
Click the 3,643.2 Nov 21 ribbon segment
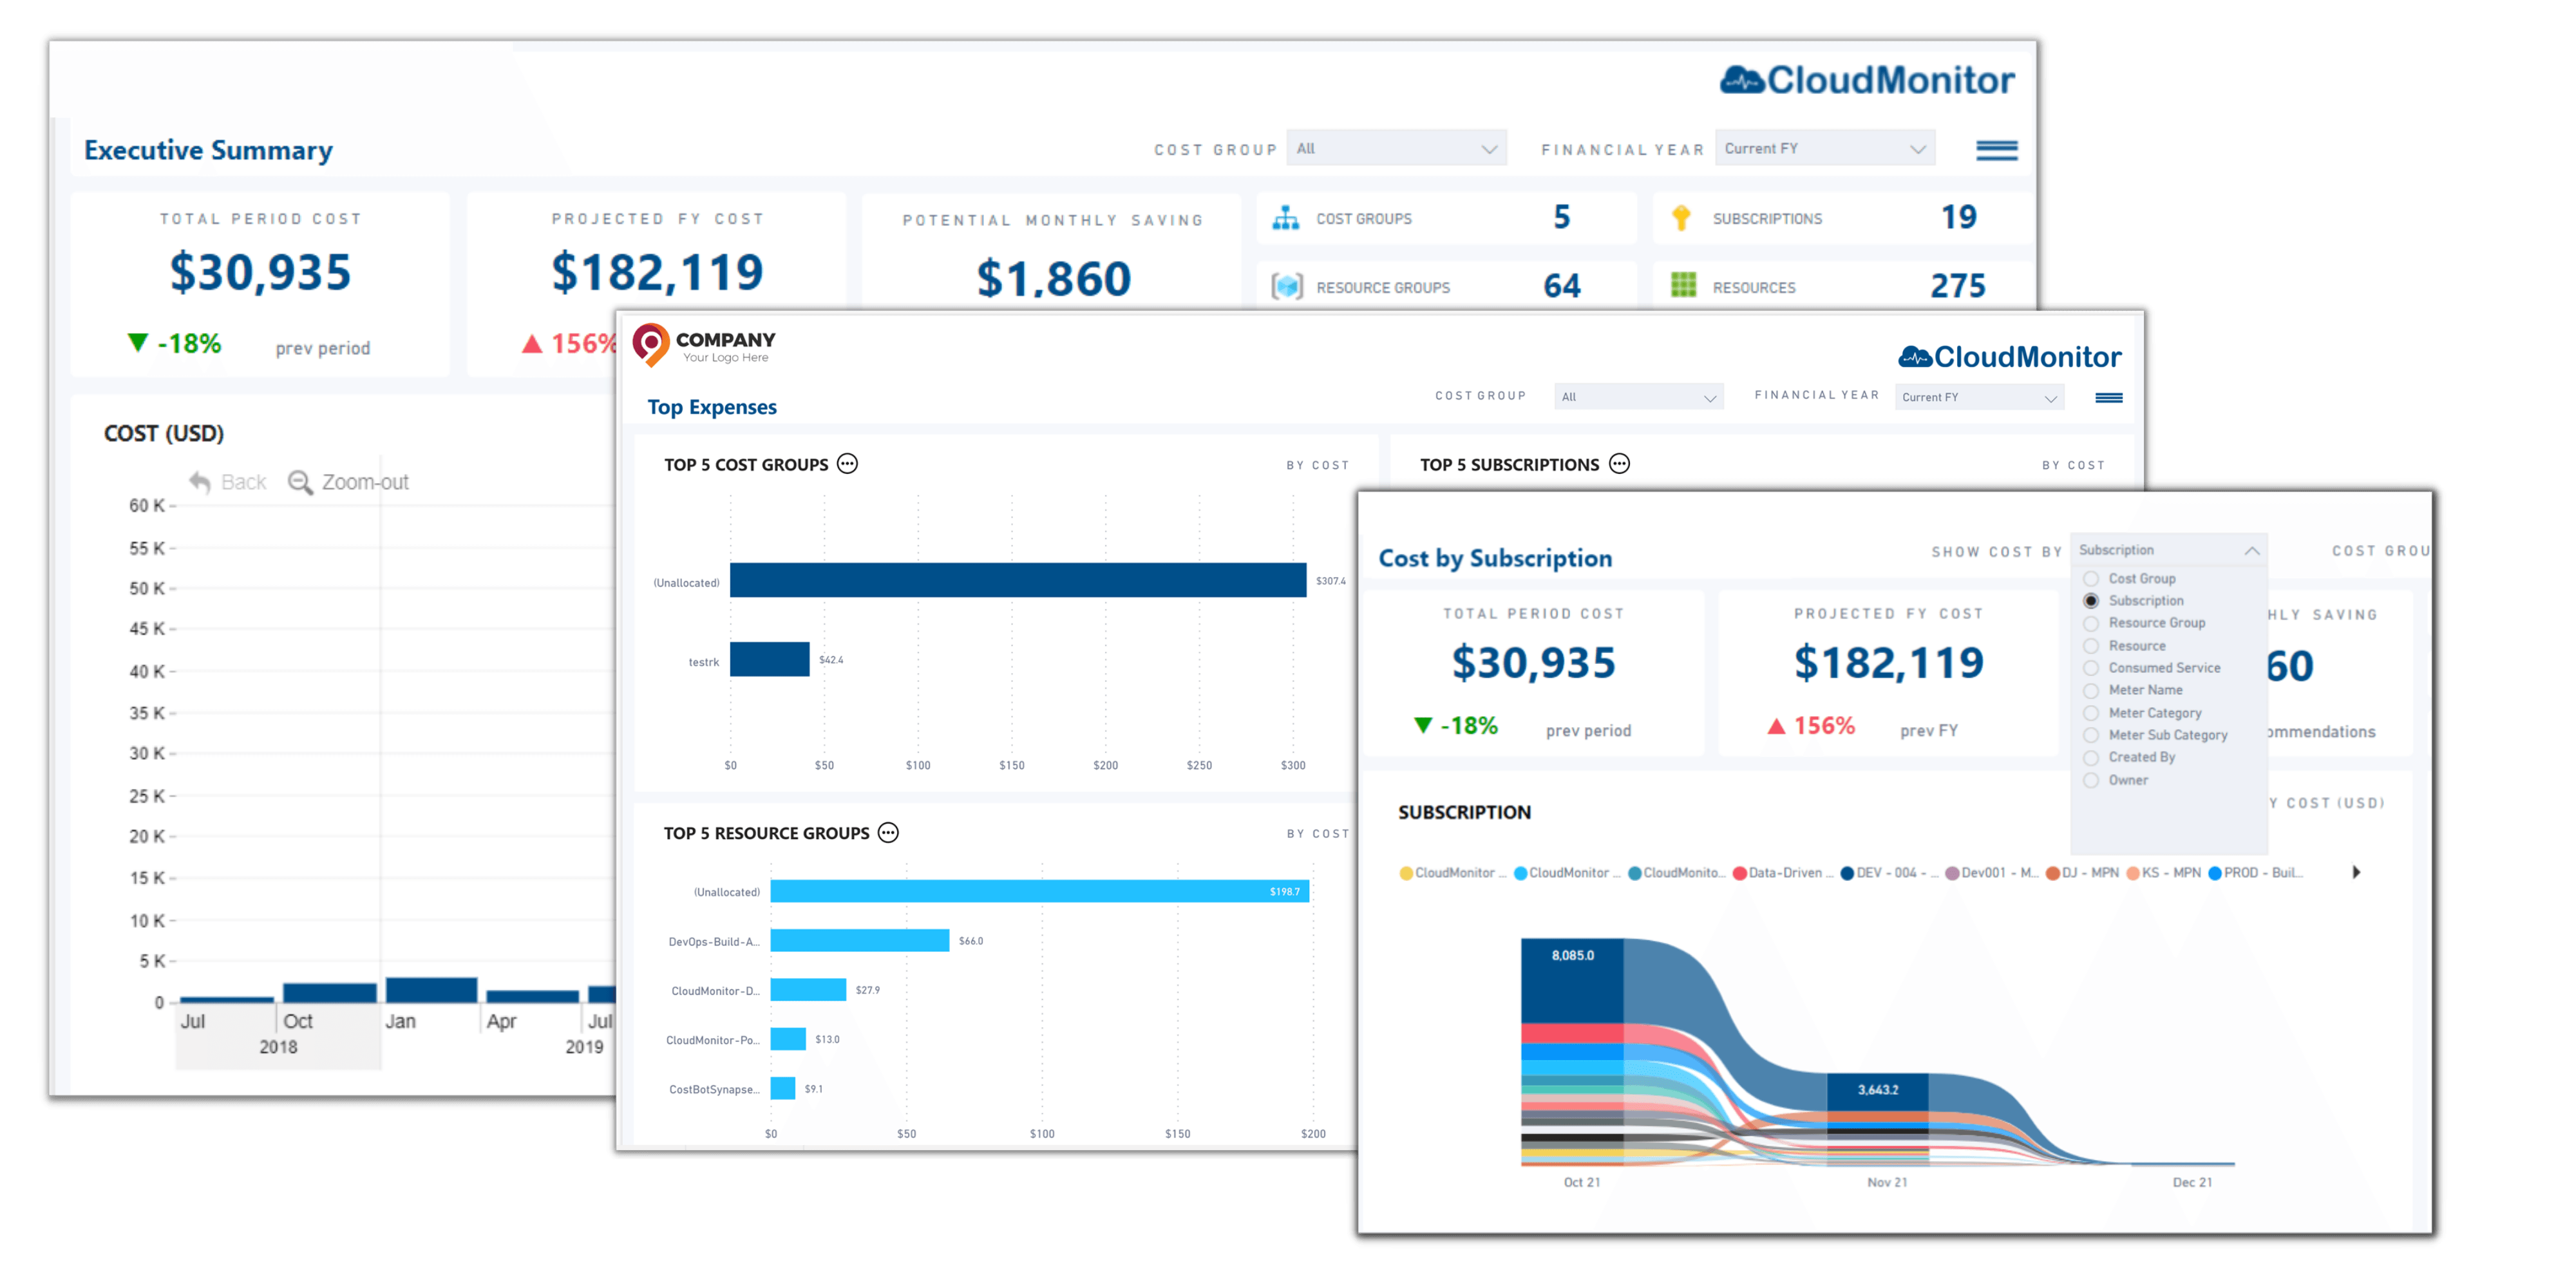point(1877,1092)
